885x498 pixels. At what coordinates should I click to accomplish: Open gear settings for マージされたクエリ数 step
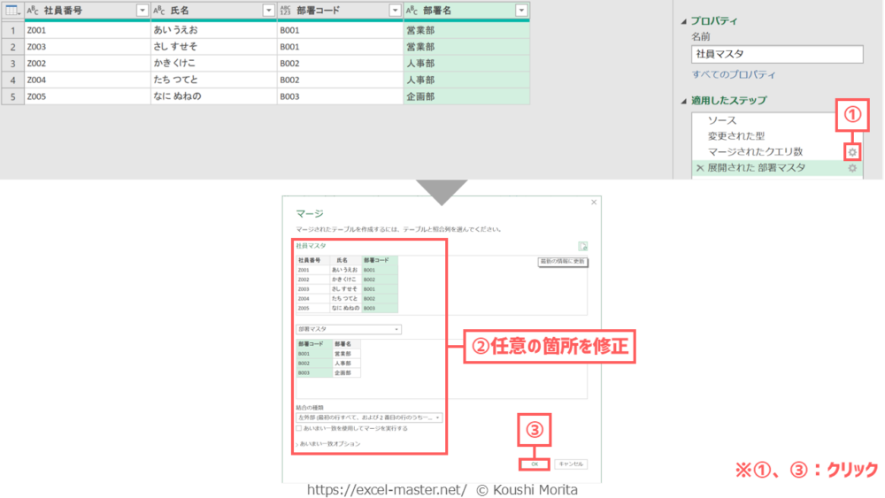coord(852,152)
